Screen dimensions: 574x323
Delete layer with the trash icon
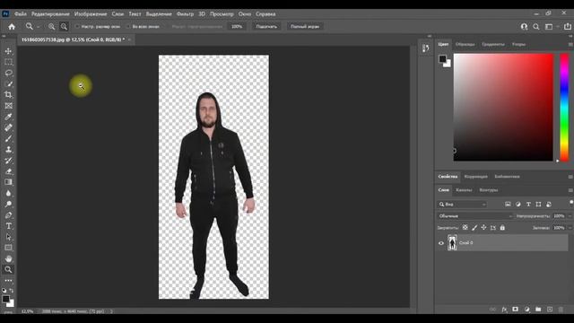tap(561, 310)
